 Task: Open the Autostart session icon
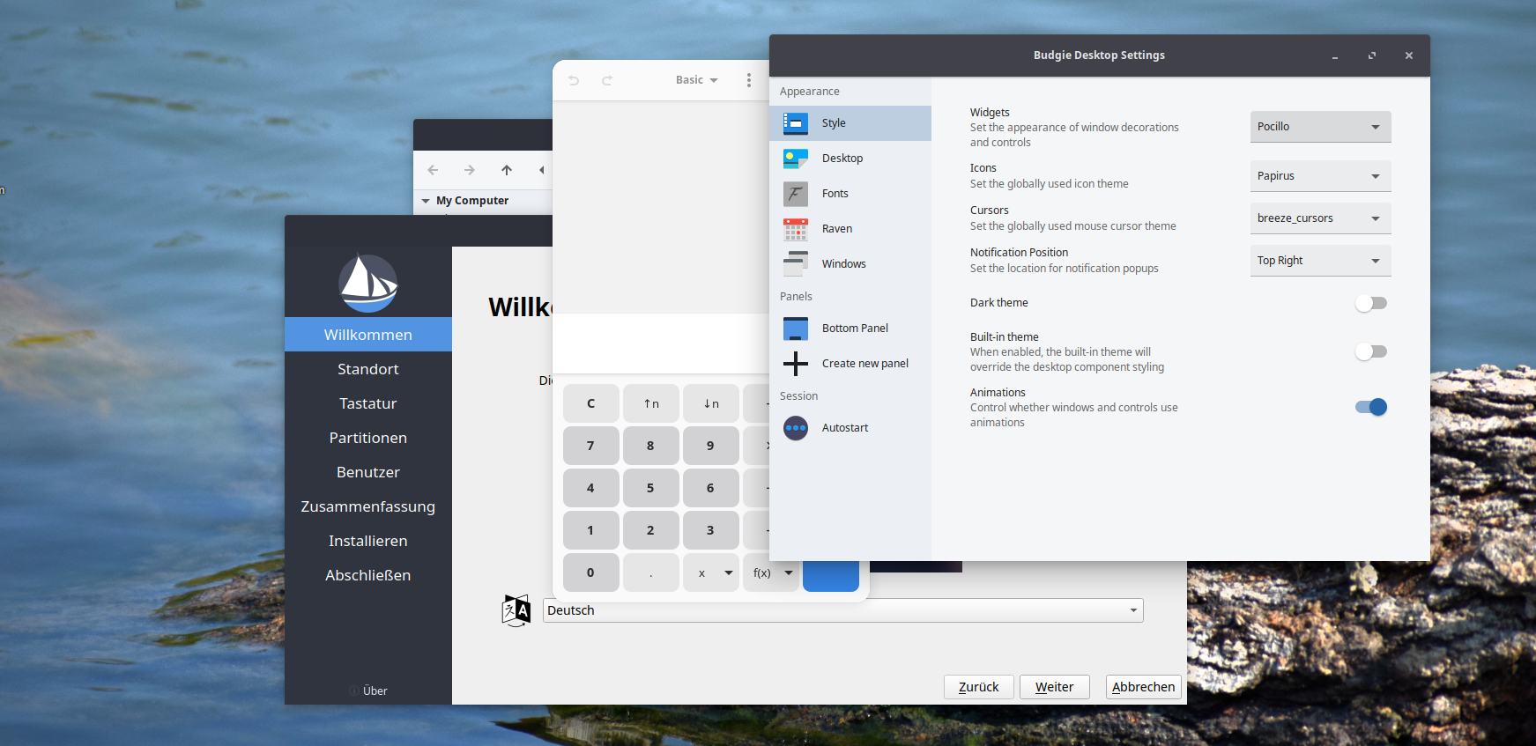click(796, 428)
